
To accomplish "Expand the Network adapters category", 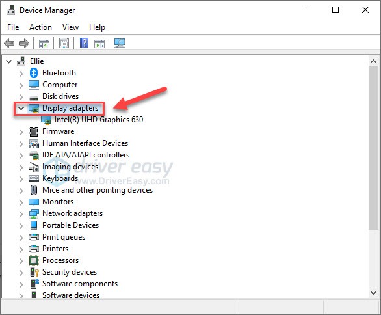I will (x=21, y=213).
